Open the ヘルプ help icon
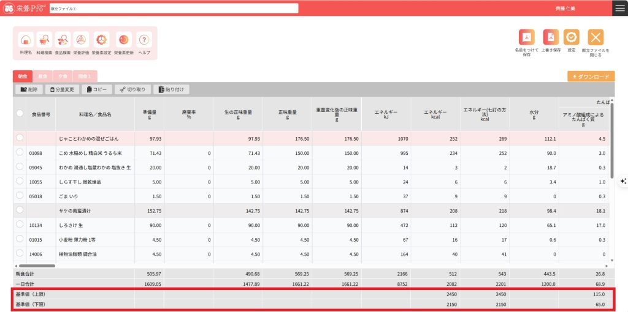 click(144, 40)
